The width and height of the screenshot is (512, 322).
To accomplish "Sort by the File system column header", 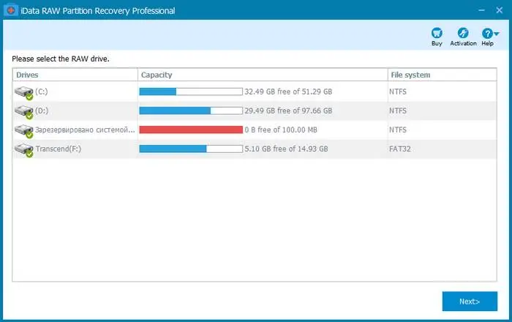I will click(x=442, y=75).
